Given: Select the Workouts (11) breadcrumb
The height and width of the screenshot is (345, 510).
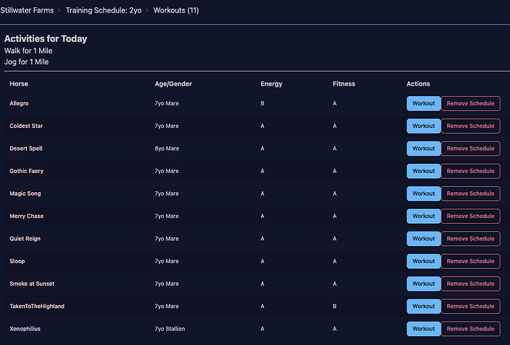Looking at the screenshot, I should point(176,10).
